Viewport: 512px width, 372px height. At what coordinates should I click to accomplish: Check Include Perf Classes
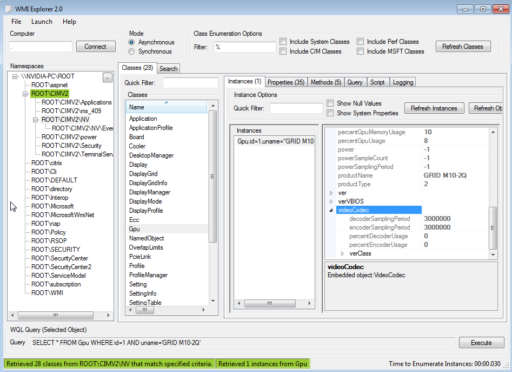pos(360,41)
